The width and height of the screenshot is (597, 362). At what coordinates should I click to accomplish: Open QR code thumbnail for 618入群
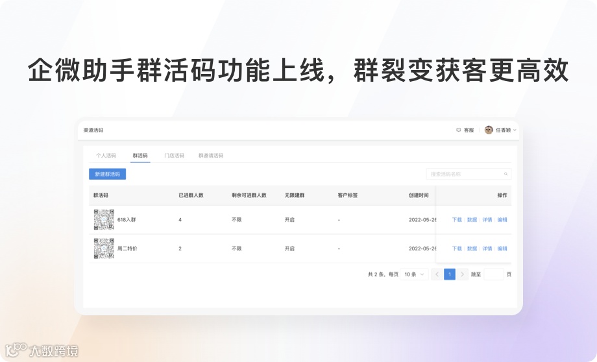pyautogui.click(x=104, y=220)
